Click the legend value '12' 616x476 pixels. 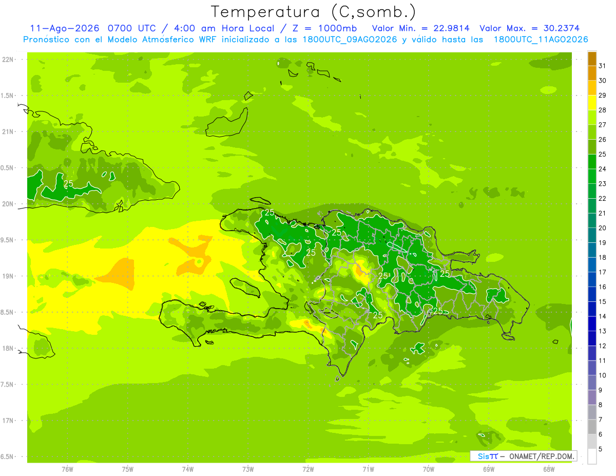pyautogui.click(x=603, y=346)
